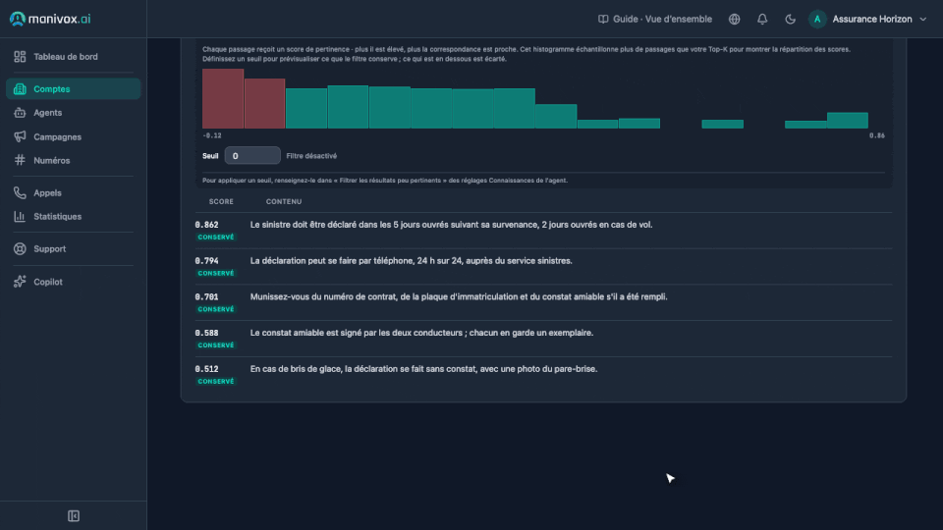The height and width of the screenshot is (530, 943).
Task: Expand the Assurance Horizon account menu
Action: point(868,20)
